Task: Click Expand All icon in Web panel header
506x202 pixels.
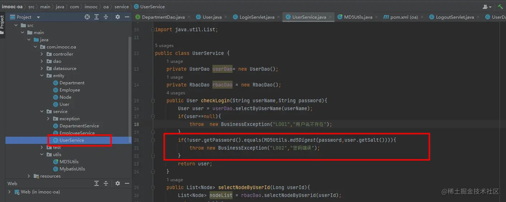Action: click(x=97, y=183)
